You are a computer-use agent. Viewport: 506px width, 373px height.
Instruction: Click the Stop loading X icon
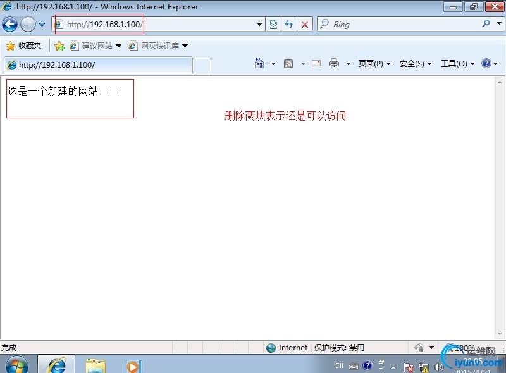pos(305,25)
